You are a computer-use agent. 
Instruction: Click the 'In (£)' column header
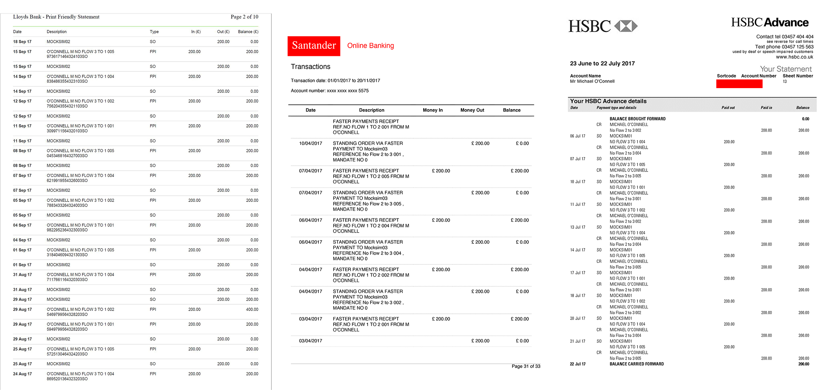(x=196, y=32)
